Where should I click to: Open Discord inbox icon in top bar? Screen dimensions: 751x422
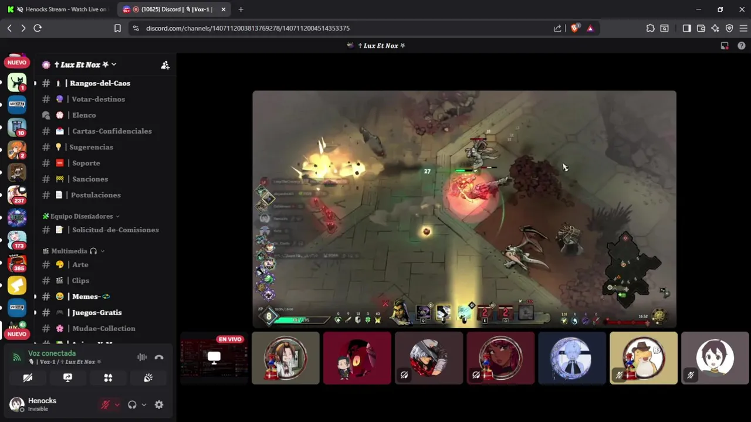coord(725,46)
